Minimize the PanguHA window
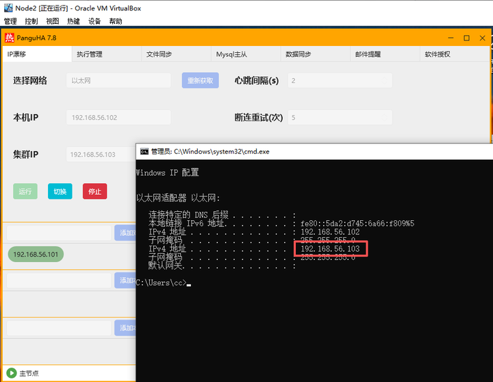Screen dimensions: 493x382 451,38
